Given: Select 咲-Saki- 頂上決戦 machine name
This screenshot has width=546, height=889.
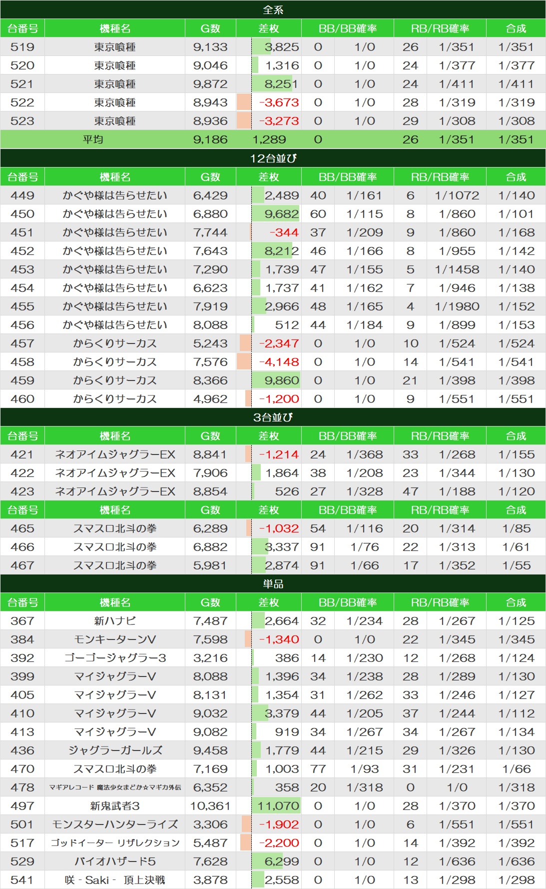Looking at the screenshot, I should (x=115, y=880).
